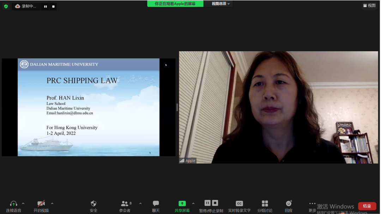Open the View layout menu

tap(369, 5)
